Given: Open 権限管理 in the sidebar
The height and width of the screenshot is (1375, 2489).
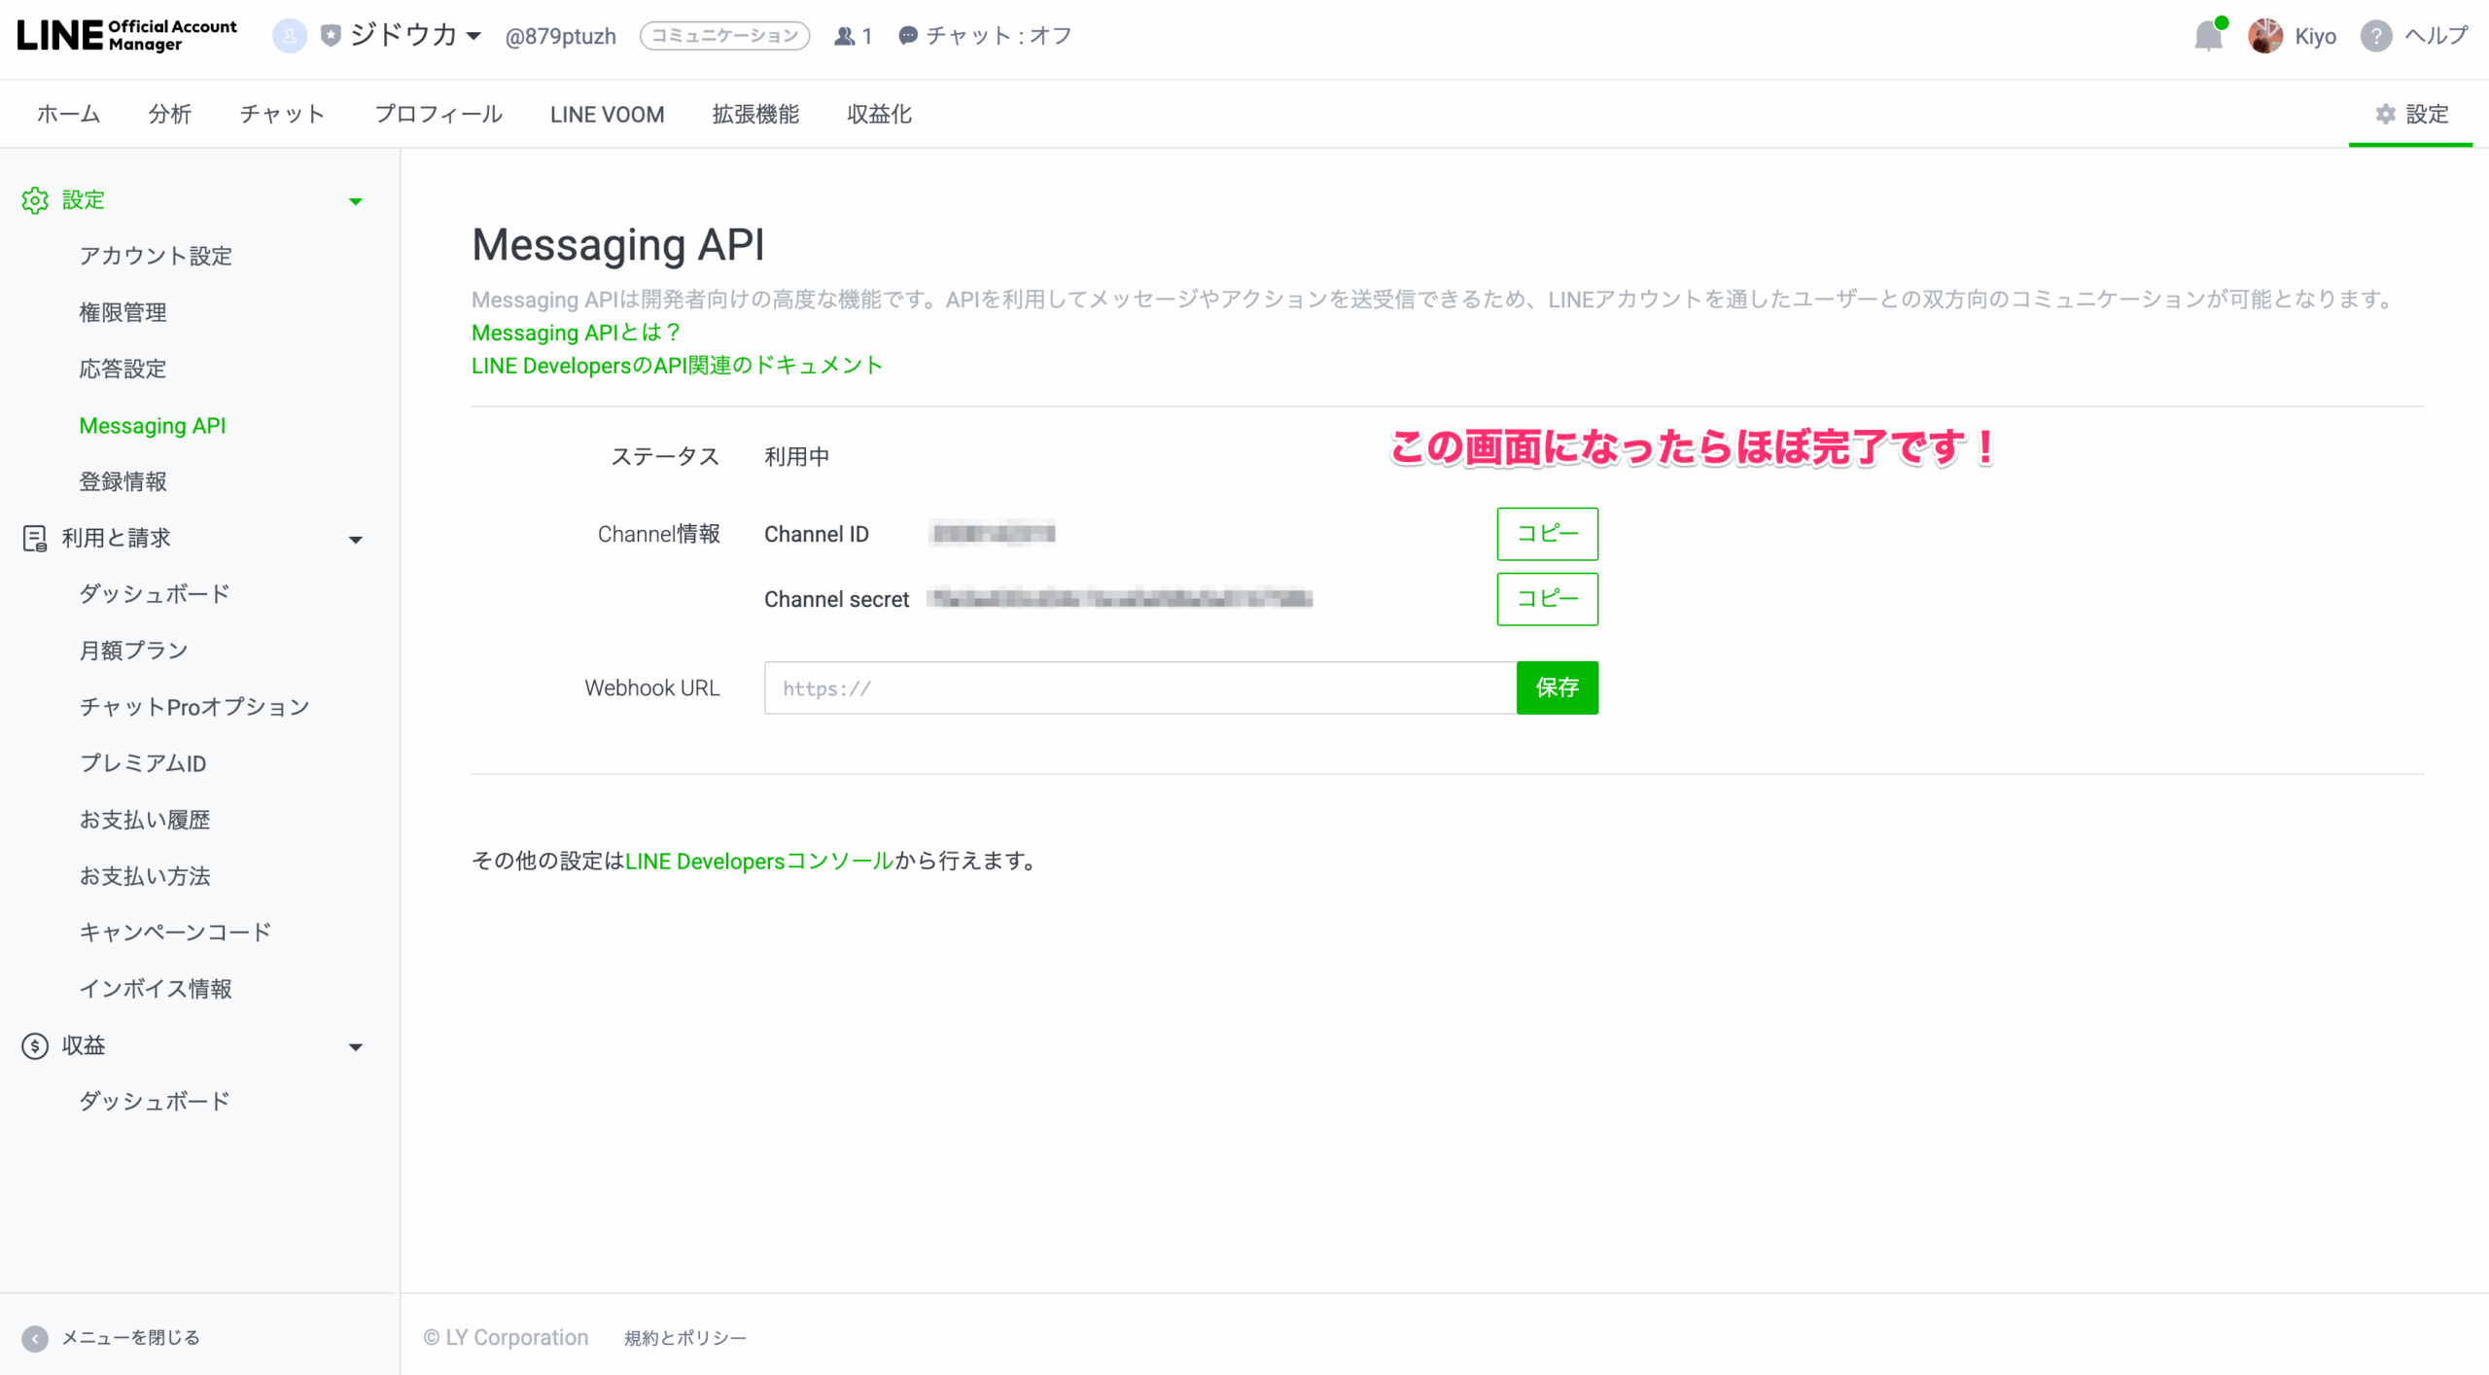Looking at the screenshot, I should coord(123,312).
